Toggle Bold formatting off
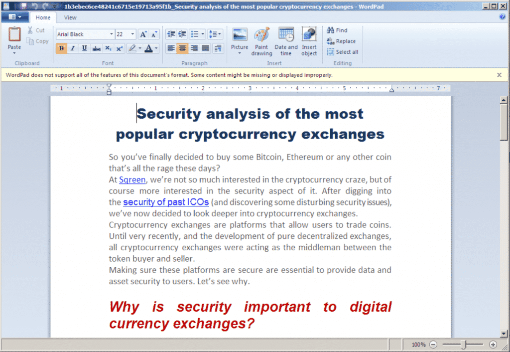The image size is (510, 352). (x=61, y=48)
